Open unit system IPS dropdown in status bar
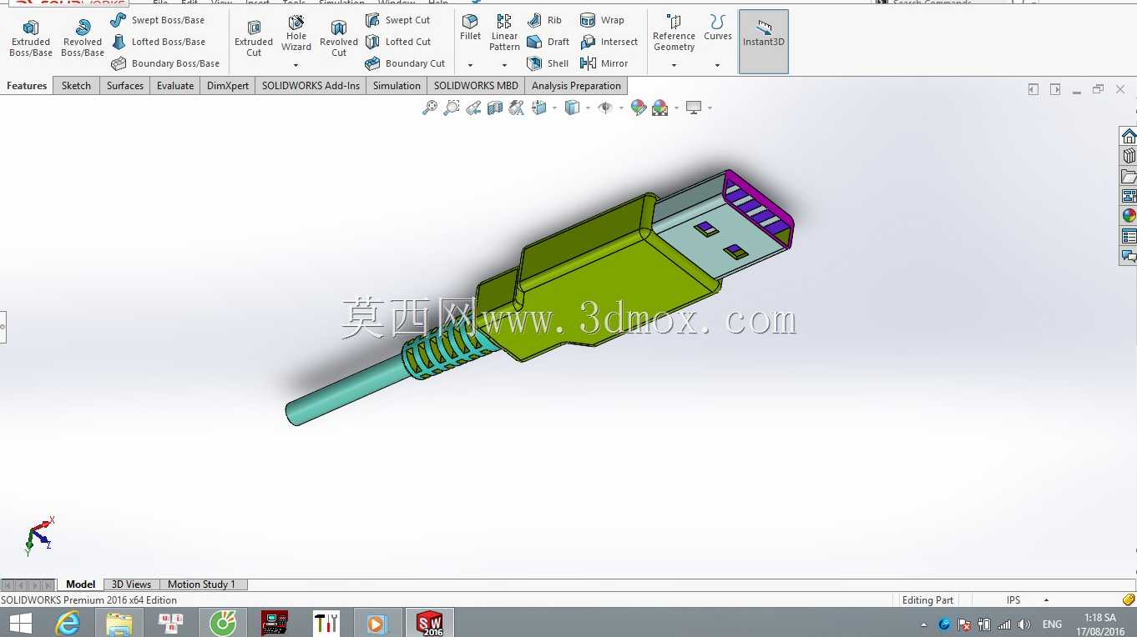Image resolution: width=1137 pixels, height=637 pixels. (1046, 600)
